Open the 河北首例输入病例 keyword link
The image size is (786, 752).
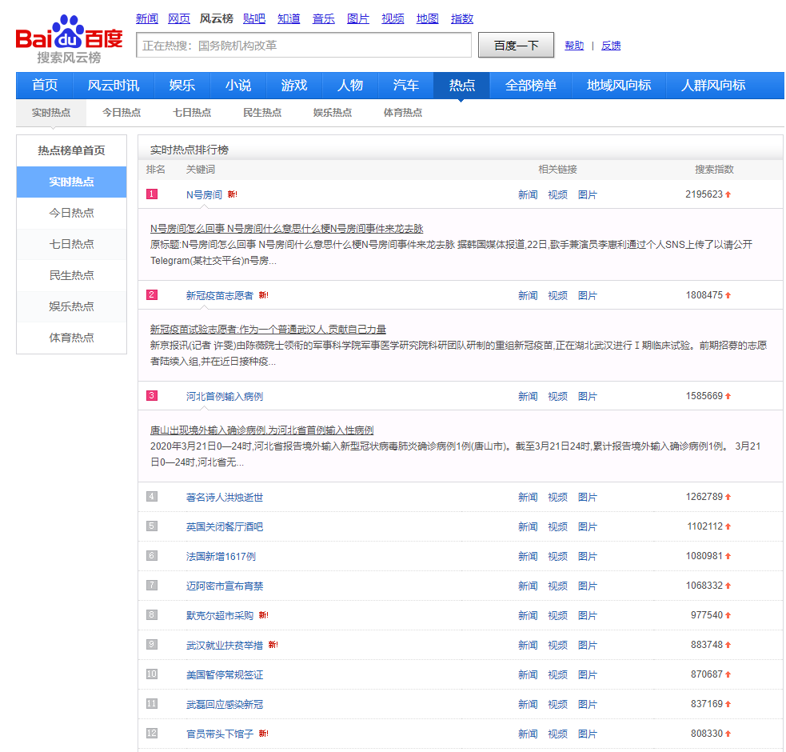225,396
